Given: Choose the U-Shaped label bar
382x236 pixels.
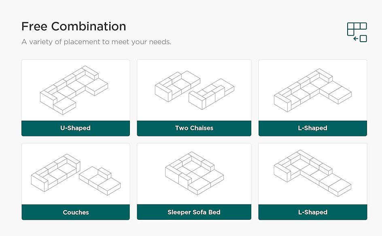Looking at the screenshot, I should coord(76,128).
